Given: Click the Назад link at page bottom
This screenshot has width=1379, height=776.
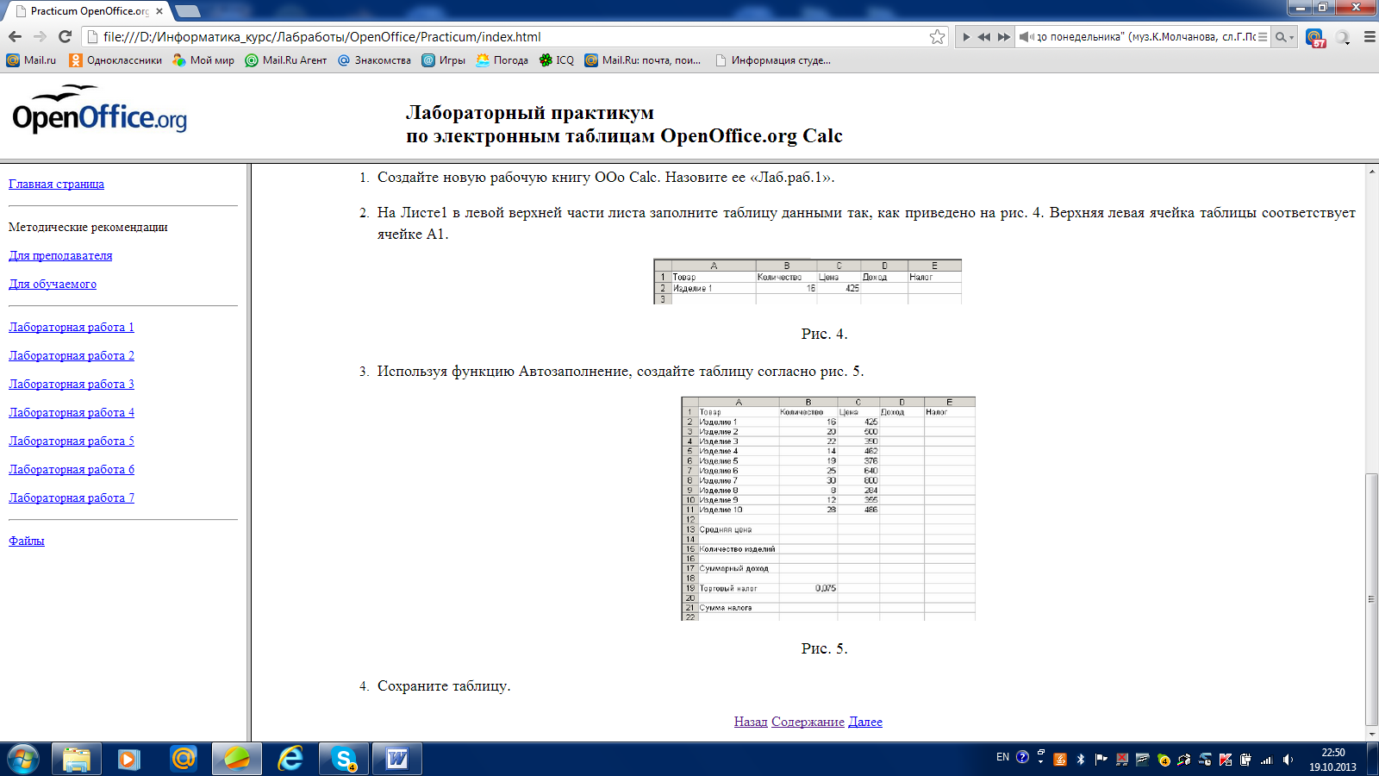Looking at the screenshot, I should 751,722.
